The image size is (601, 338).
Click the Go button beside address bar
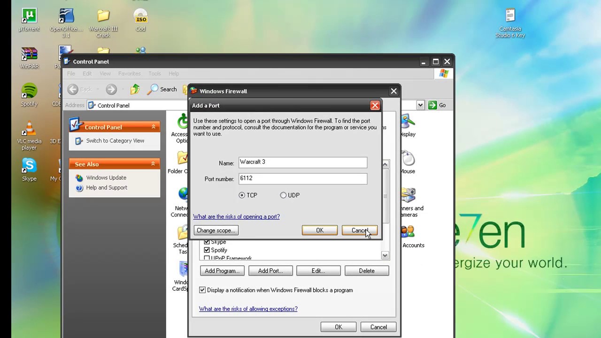coord(437,105)
